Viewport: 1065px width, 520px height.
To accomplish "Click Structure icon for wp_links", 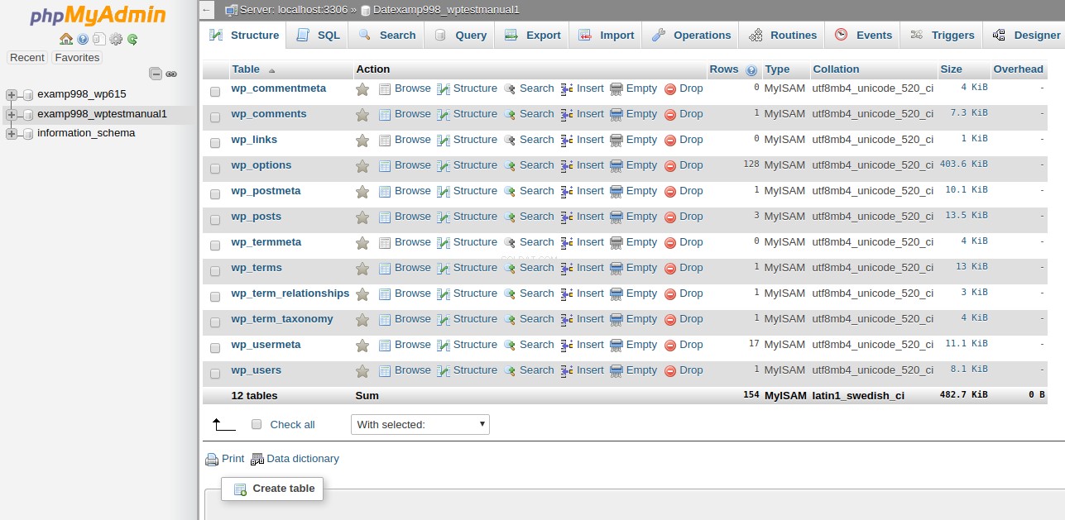I will (444, 141).
